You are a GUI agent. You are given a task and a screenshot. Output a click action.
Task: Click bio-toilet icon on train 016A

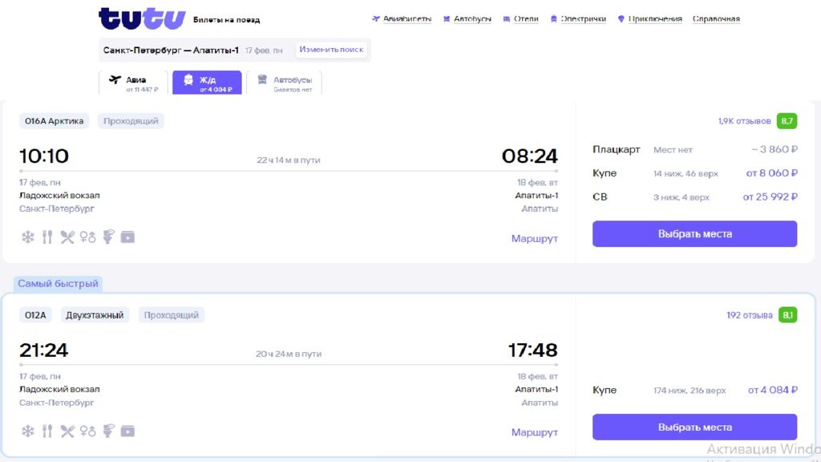(108, 237)
